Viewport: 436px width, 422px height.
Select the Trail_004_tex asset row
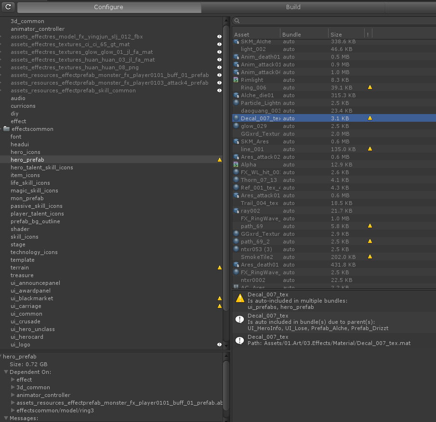(x=334, y=203)
